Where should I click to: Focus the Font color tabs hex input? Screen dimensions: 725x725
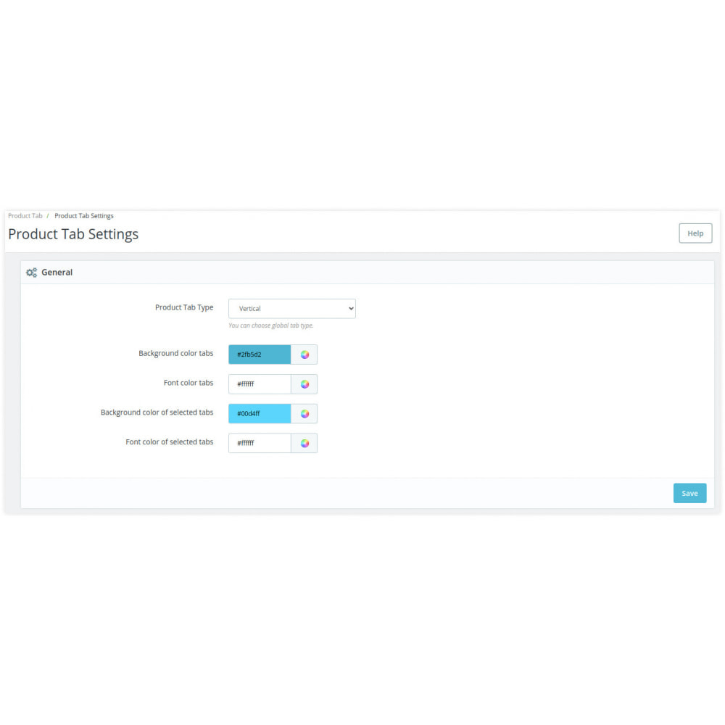pyautogui.click(x=260, y=384)
